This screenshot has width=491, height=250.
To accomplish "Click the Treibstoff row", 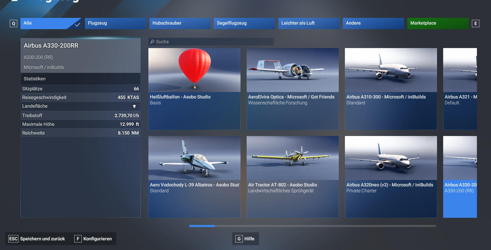I will pyautogui.click(x=81, y=116).
